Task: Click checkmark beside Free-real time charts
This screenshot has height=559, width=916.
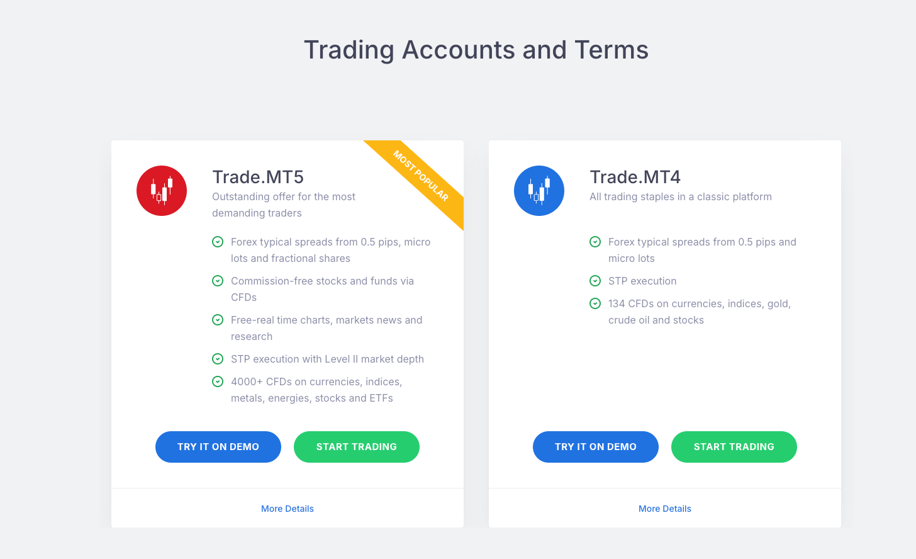Action: [x=218, y=320]
